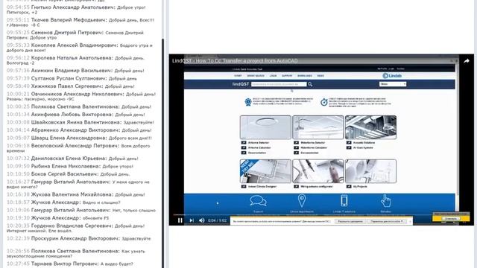This screenshot has width=477, height=268.
Task: Open the START menu item
Action: coord(238,76)
